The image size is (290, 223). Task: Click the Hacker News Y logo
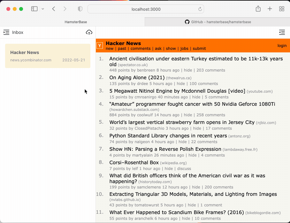[100, 46]
